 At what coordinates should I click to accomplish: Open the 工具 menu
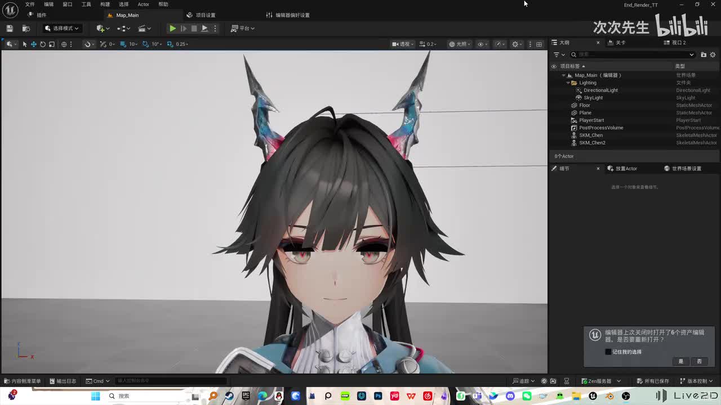(x=86, y=4)
